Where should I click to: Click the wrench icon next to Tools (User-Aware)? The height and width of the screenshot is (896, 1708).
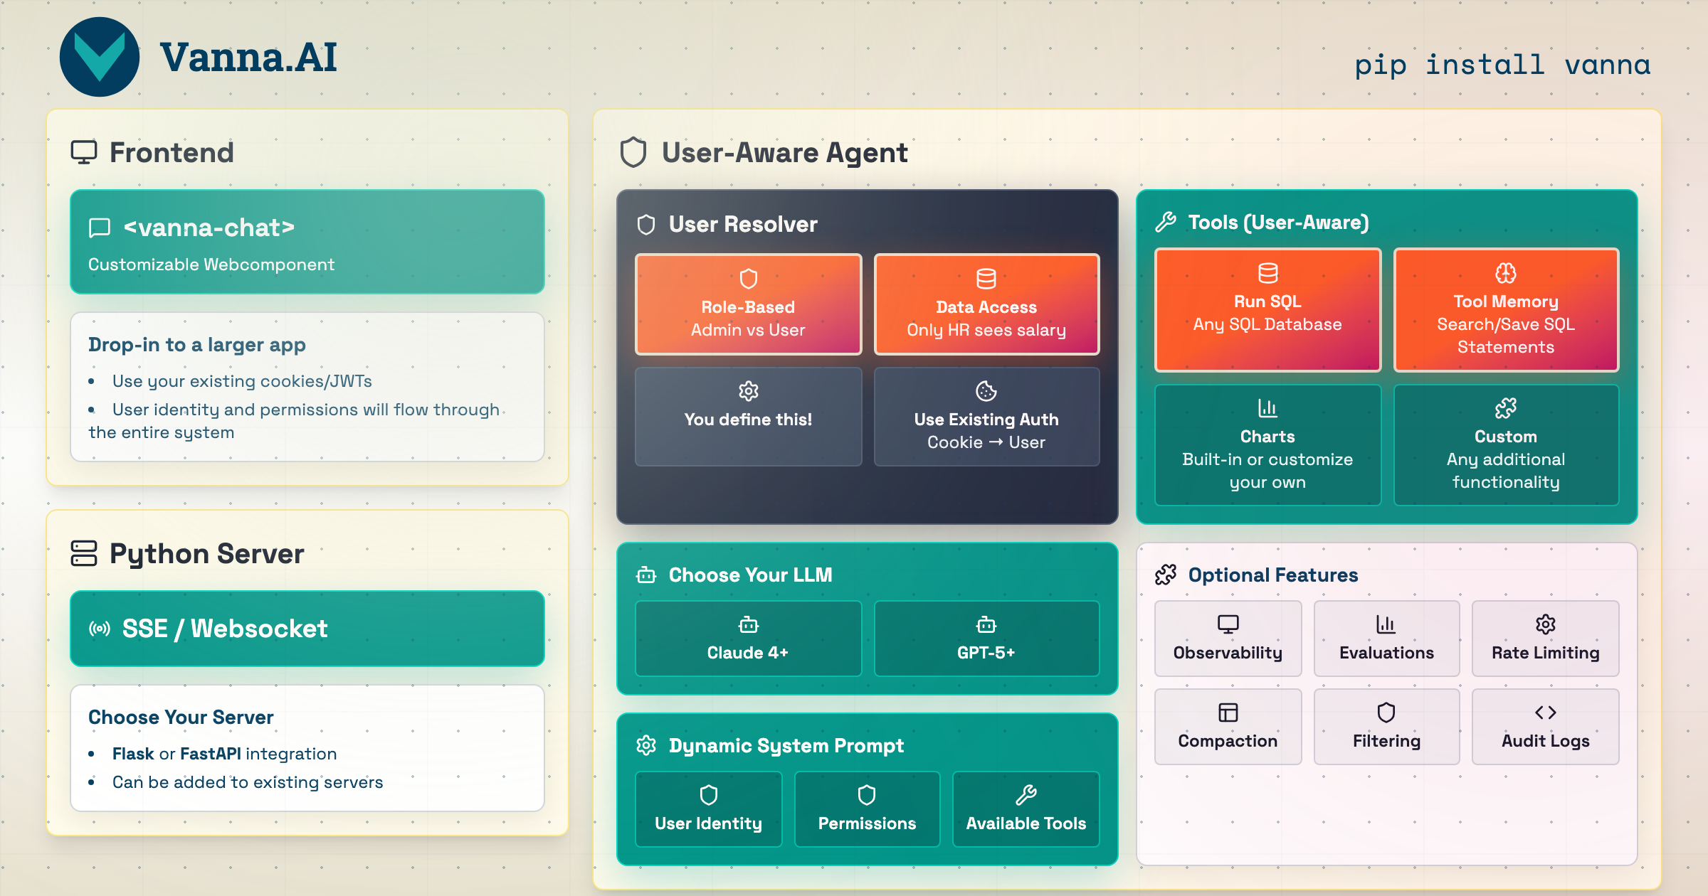1166,222
